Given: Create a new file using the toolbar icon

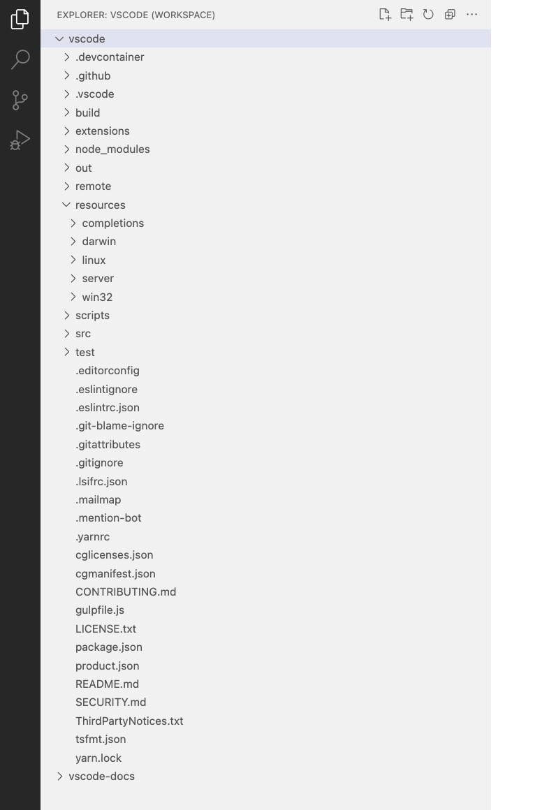Looking at the screenshot, I should click(x=385, y=14).
